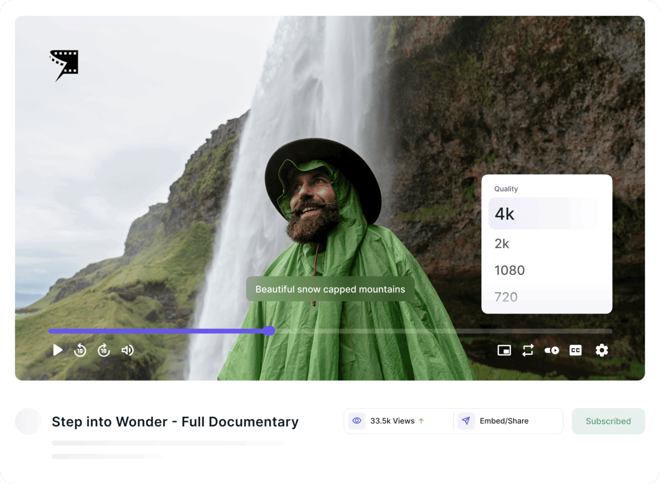Click the paper plane share icon
The image size is (660, 484).
[466, 421]
